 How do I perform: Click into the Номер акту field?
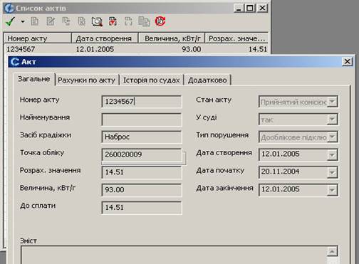pyautogui.click(x=142, y=102)
